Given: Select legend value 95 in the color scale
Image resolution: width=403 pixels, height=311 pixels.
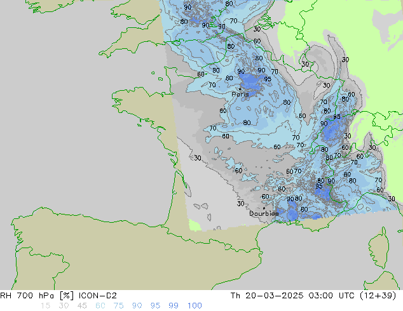Looking at the screenshot, I should pyautogui.click(x=155, y=306).
